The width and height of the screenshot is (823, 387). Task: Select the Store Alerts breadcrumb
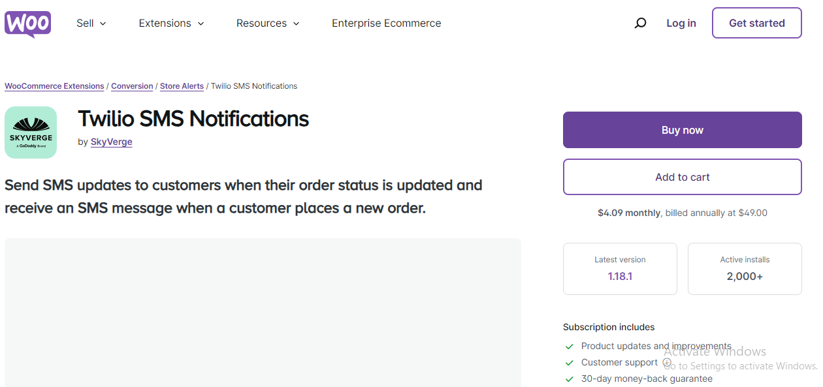pos(182,85)
